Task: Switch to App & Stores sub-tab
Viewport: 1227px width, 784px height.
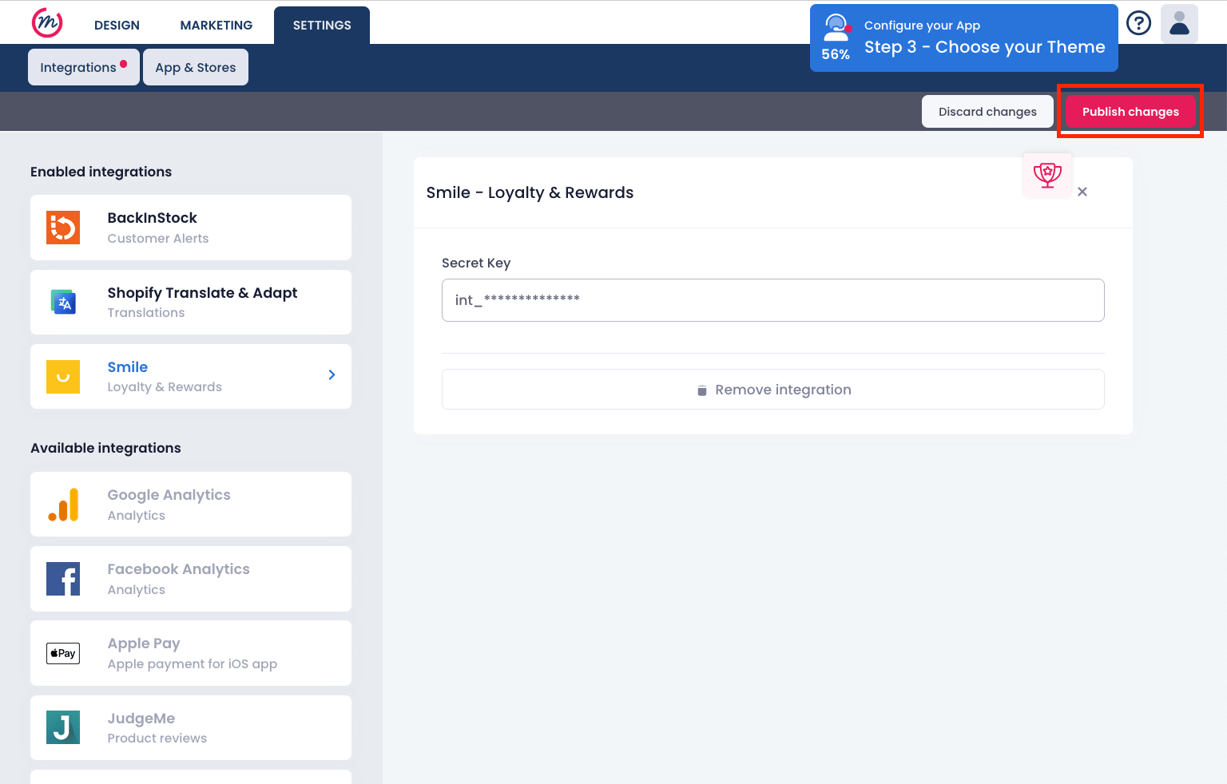Action: (x=196, y=67)
